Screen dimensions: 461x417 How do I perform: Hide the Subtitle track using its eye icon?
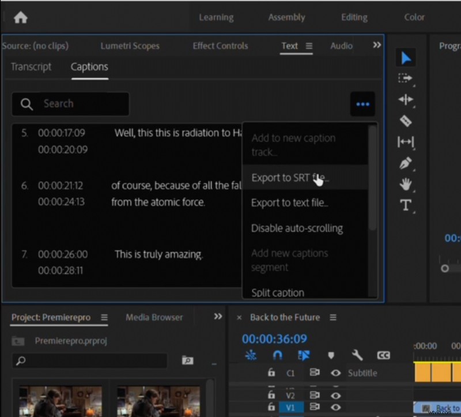(336, 373)
